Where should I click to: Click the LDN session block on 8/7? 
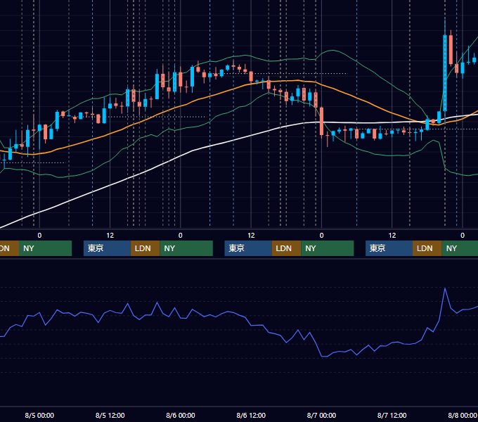(x=427, y=248)
